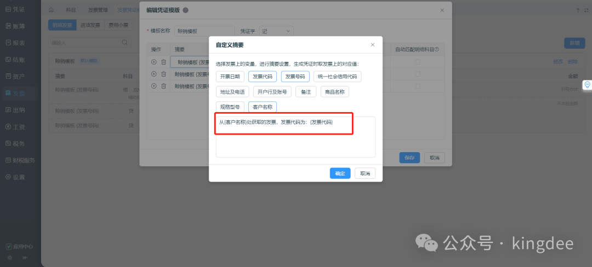Click the 模板名称 input field
This screenshot has width=592, height=267.
click(203, 32)
